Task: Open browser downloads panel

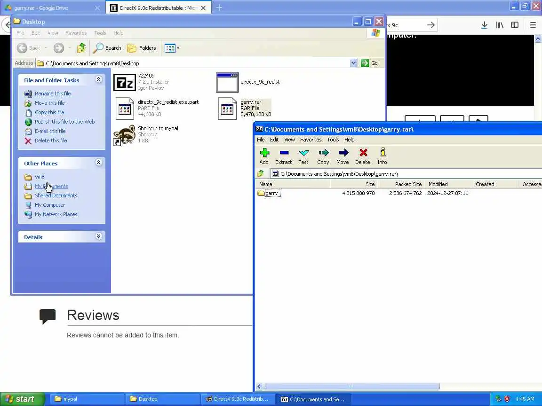Action: point(484,25)
